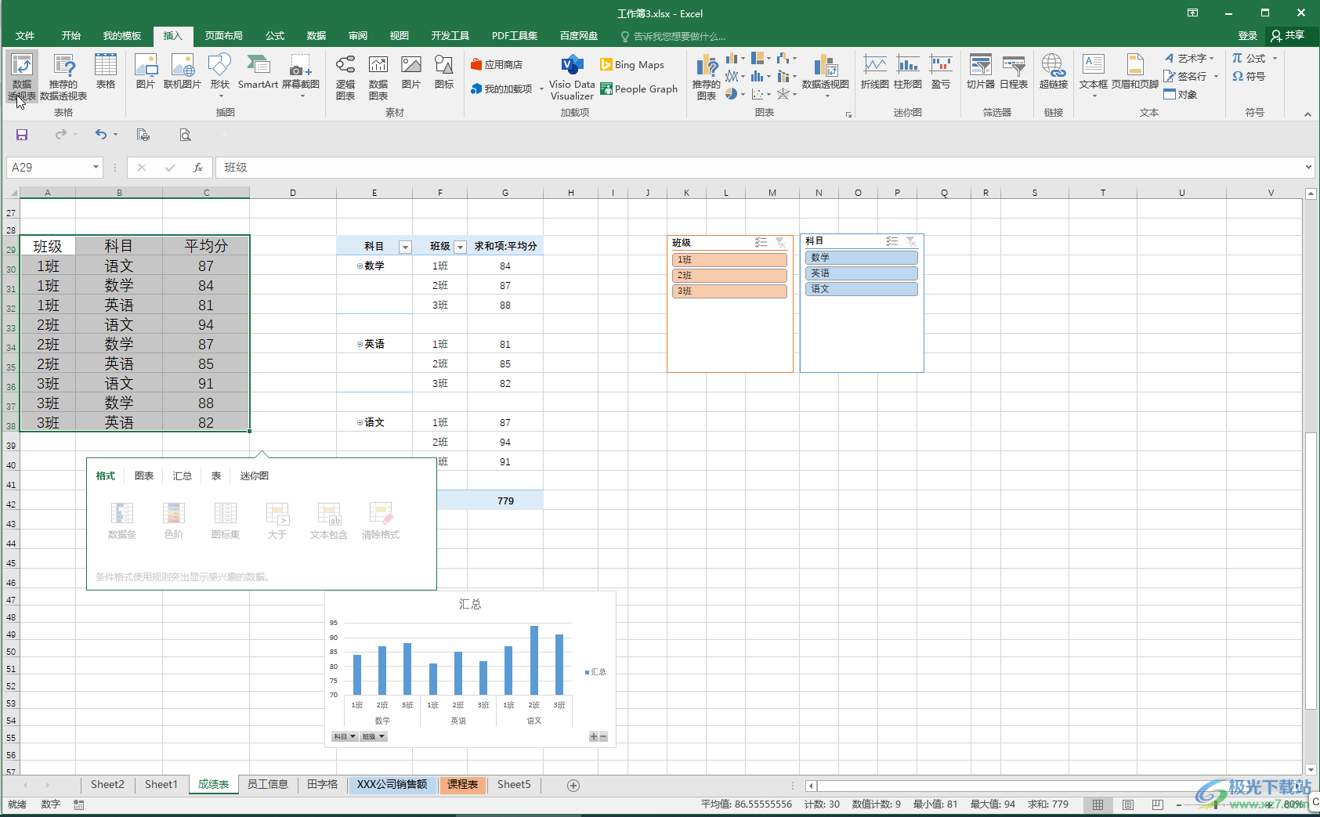The height and width of the screenshot is (817, 1320).
Task: Toggle 3班 item in 班级 slicer
Action: pyautogui.click(x=729, y=291)
